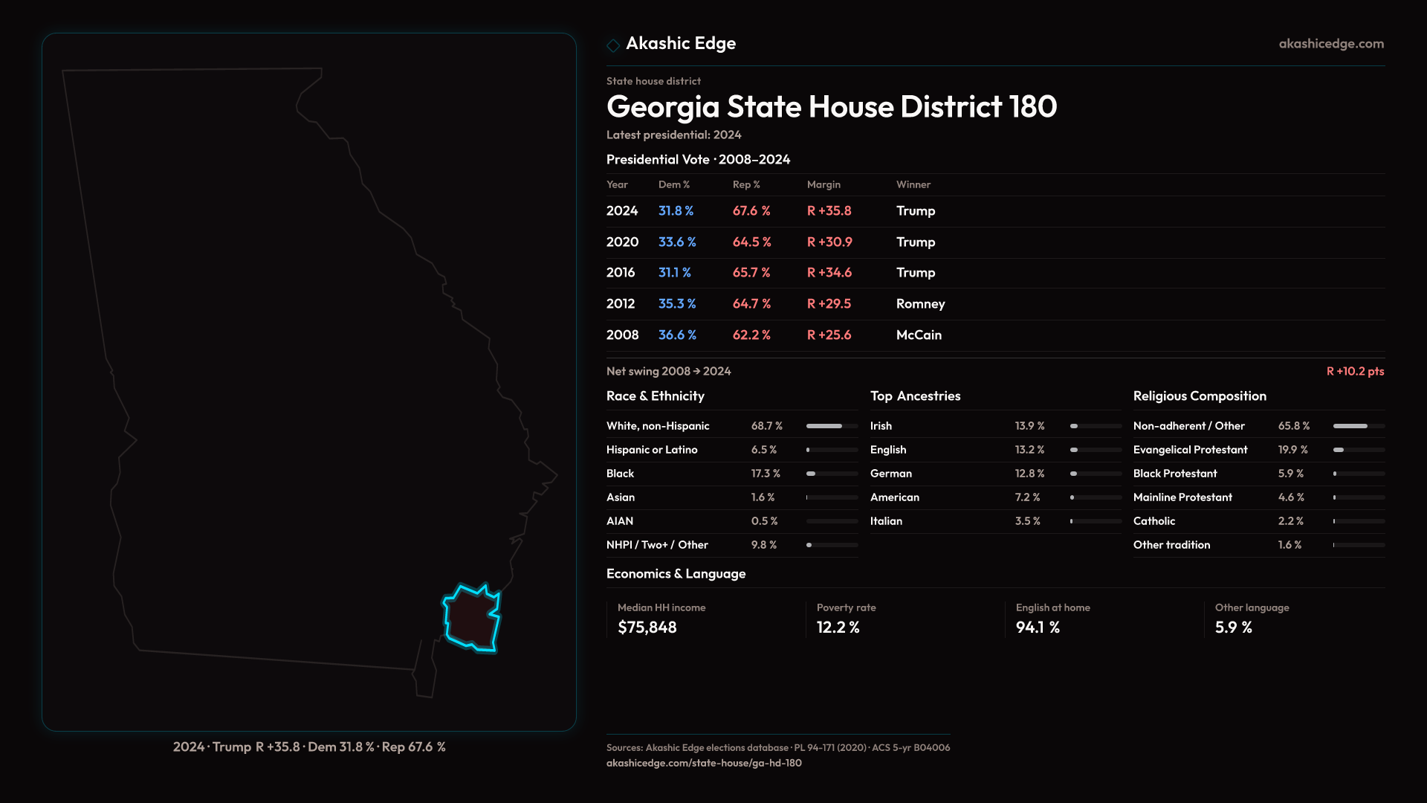Select the 2016 Trump winner cell
Image resolution: width=1427 pixels, height=803 pixels.
915,273
